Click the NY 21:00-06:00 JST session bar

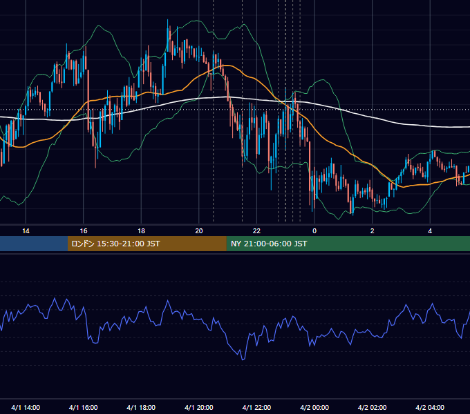point(348,244)
